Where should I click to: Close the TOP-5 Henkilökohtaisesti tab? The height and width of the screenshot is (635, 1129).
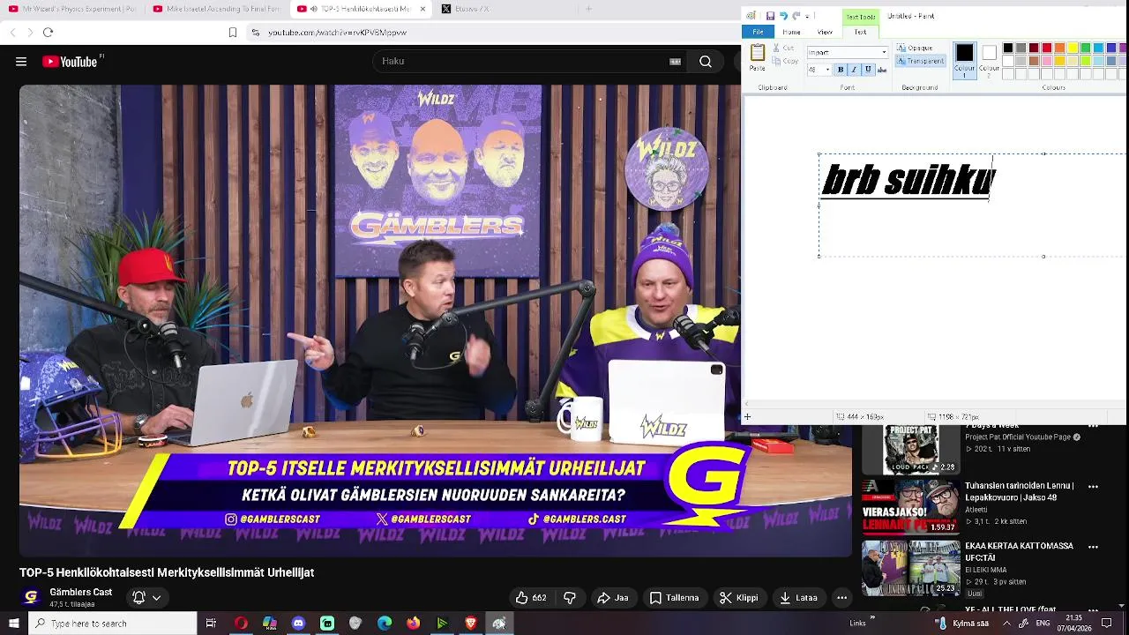pos(422,9)
